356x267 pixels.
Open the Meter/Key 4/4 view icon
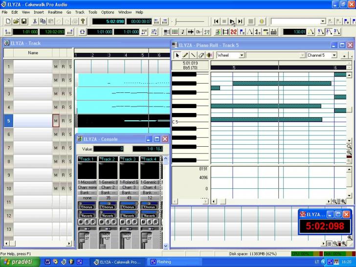pos(258,32)
